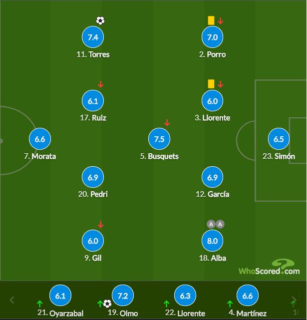Click the red substituted-off arrow above Ruiz
307x320 pixels.
coord(100,84)
